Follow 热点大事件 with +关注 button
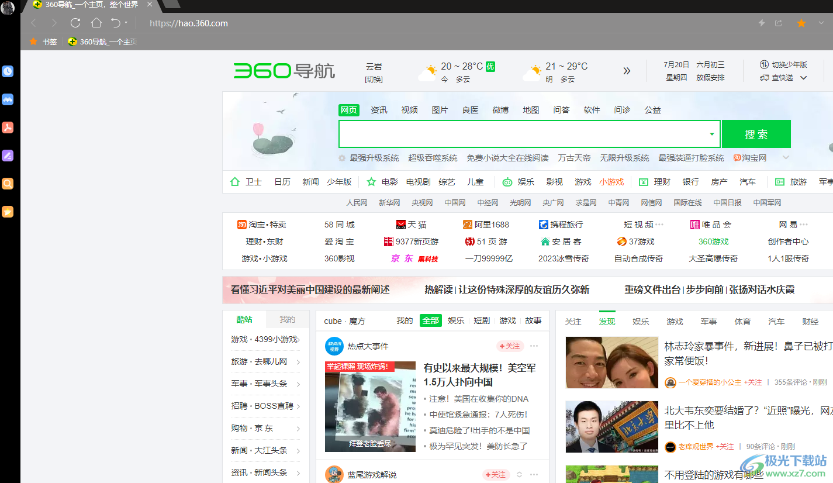The image size is (833, 483). pyautogui.click(x=510, y=346)
